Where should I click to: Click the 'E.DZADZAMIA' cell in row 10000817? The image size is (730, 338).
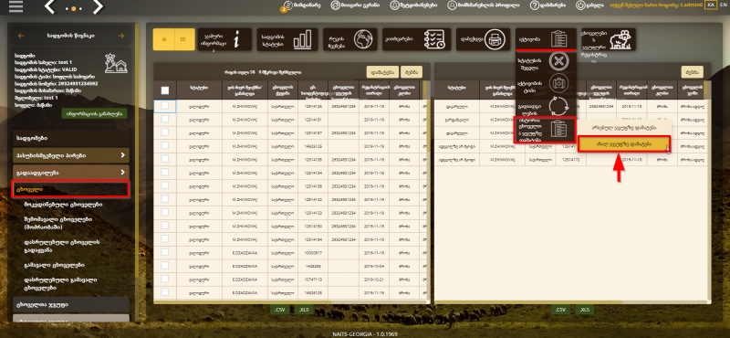pos(245,252)
